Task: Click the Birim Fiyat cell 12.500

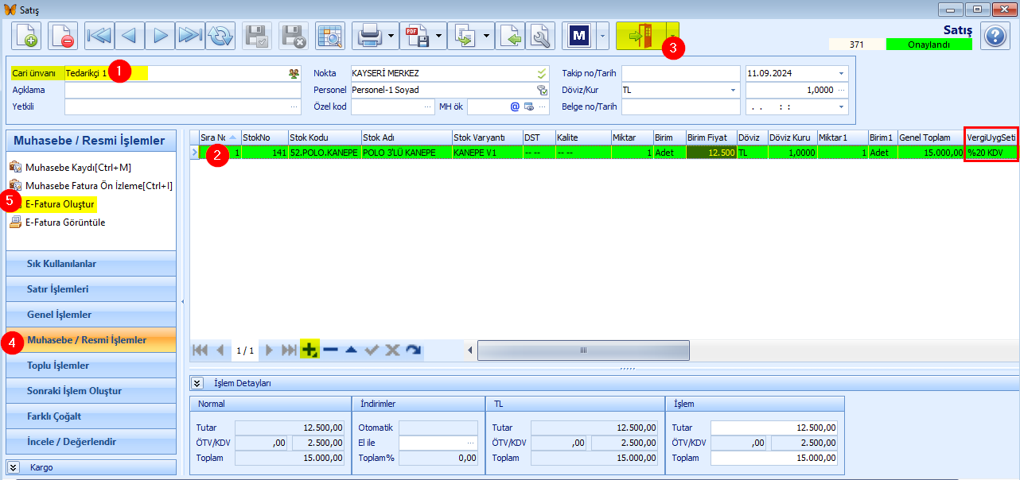Action: 710,152
